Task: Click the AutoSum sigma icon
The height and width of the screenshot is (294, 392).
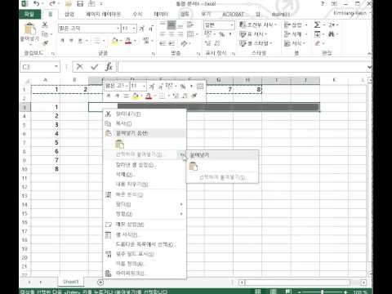Action: 317,25
